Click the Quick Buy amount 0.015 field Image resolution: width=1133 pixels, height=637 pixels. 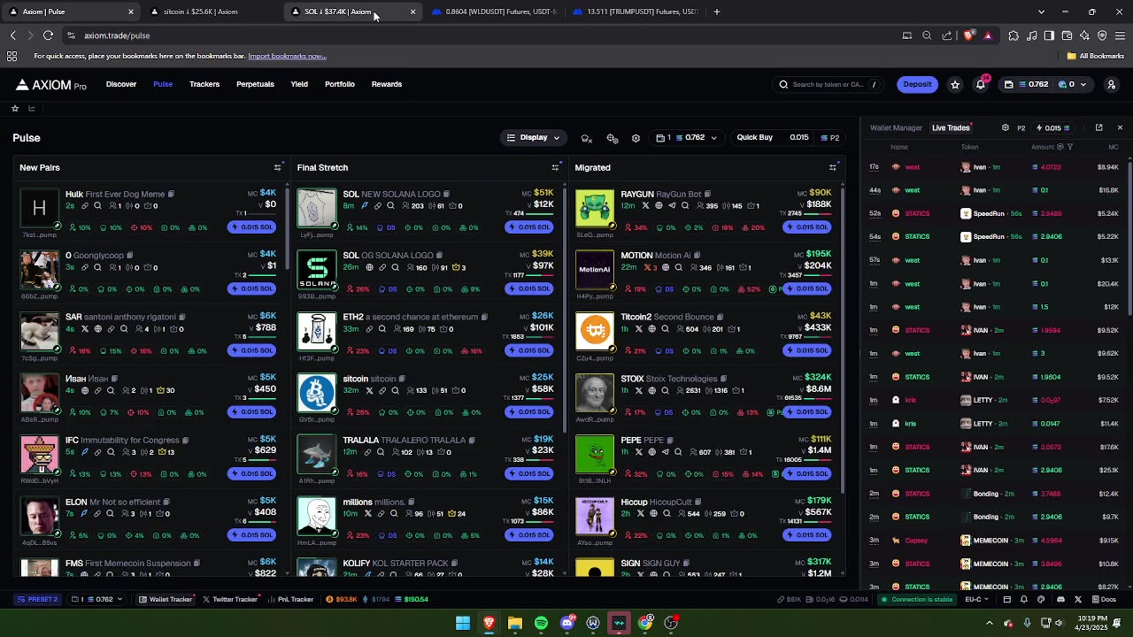799,138
